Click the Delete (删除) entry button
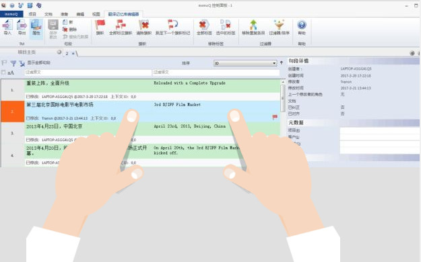The image size is (421, 262). click(70, 30)
